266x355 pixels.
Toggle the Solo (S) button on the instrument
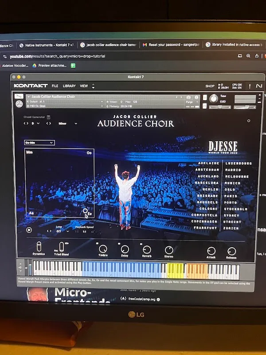[x=205, y=97]
